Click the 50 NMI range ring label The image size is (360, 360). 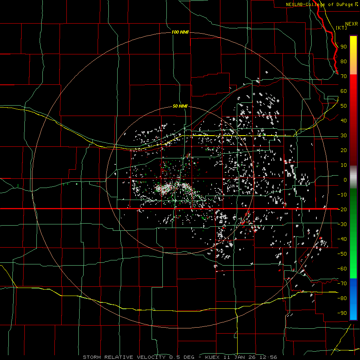(180, 106)
